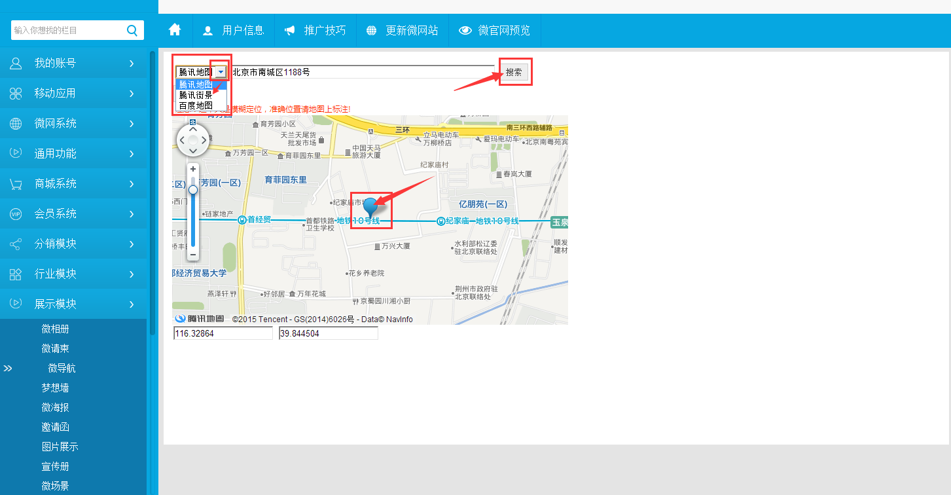
Task: Expand the 会员系统 sidebar section
Action: point(73,213)
